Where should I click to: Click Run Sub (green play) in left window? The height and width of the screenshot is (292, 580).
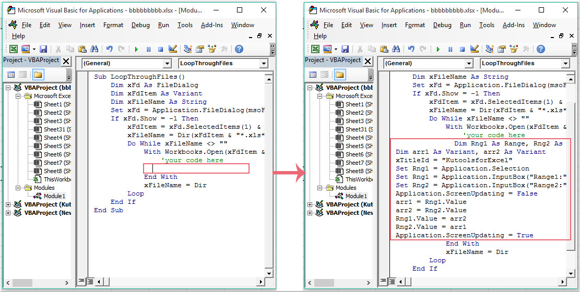[136, 49]
